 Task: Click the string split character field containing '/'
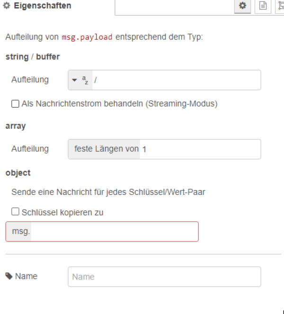pyautogui.click(x=175, y=81)
